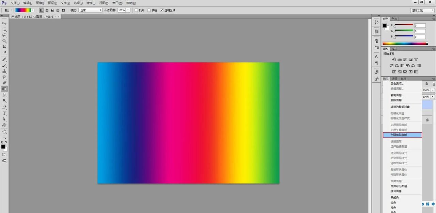Switch to the 色板 (Swatches) tab
The height and width of the screenshot is (213, 436).
point(394,19)
